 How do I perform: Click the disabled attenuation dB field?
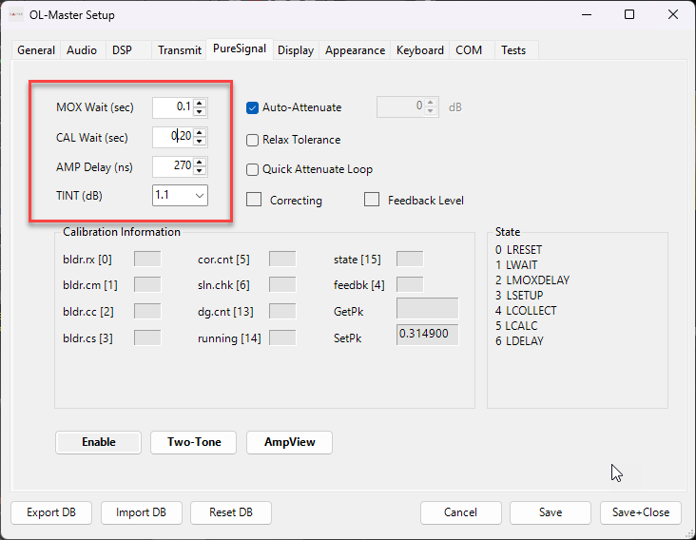pyautogui.click(x=408, y=106)
